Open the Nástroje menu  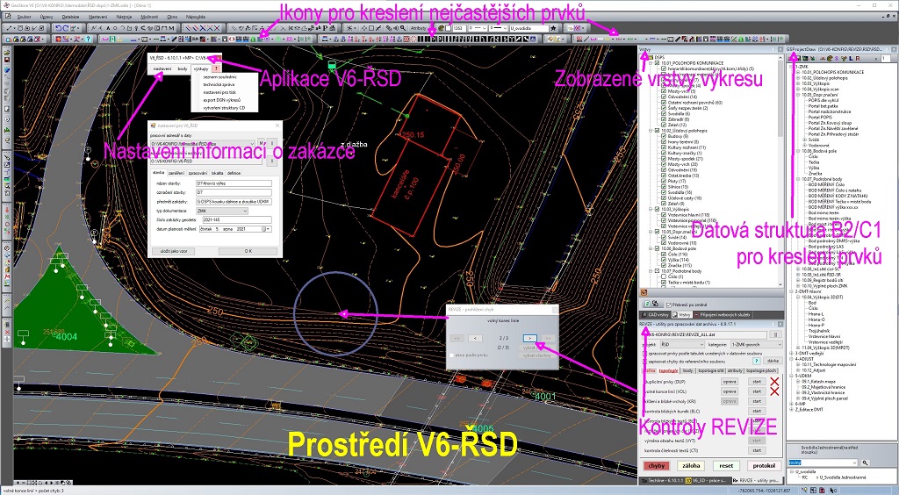124,17
